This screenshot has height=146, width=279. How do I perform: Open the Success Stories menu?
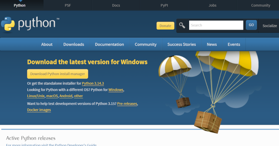click(181, 44)
